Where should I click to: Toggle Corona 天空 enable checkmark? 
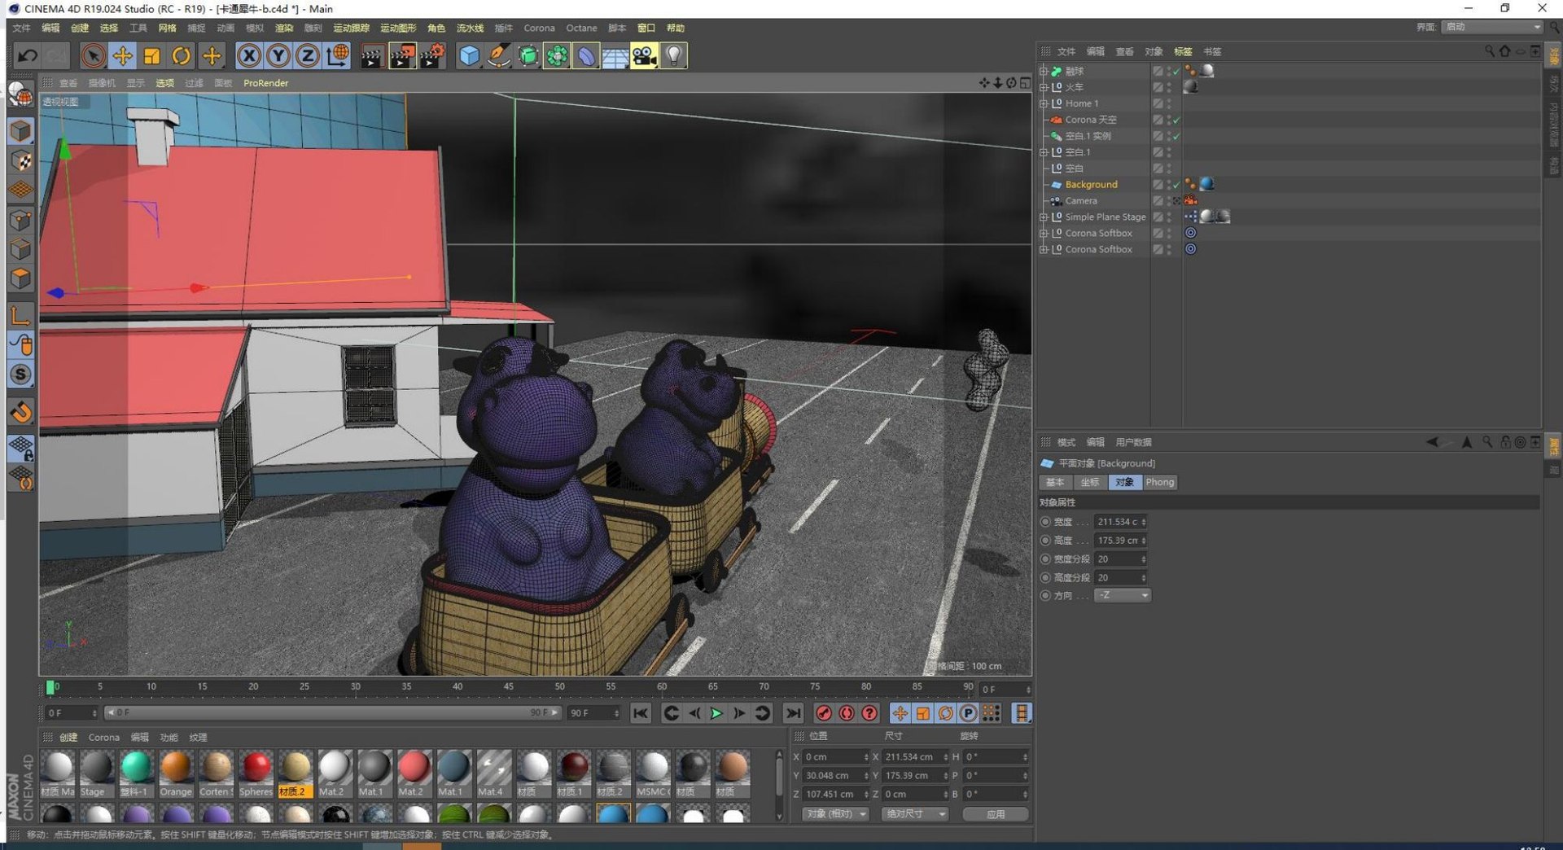pyautogui.click(x=1176, y=120)
